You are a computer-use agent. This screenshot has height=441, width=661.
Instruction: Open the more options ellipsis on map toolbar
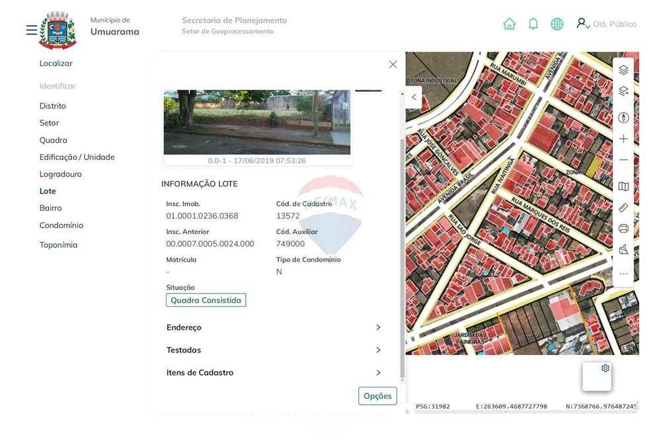click(x=623, y=274)
